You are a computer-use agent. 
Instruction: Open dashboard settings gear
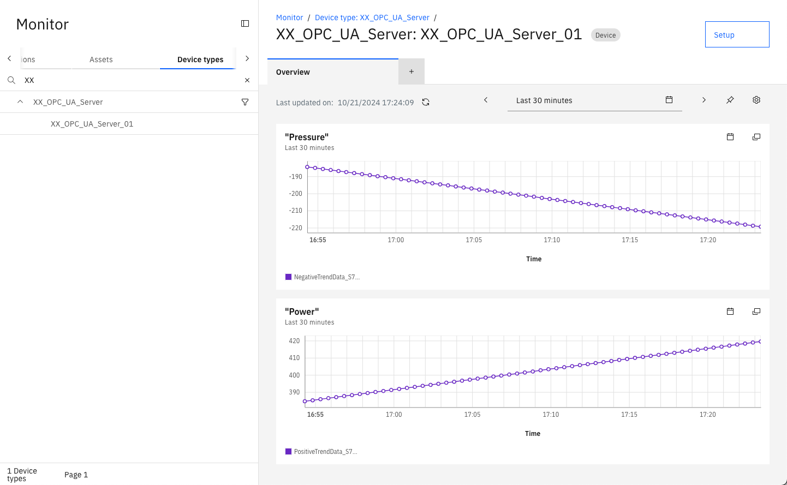click(756, 100)
